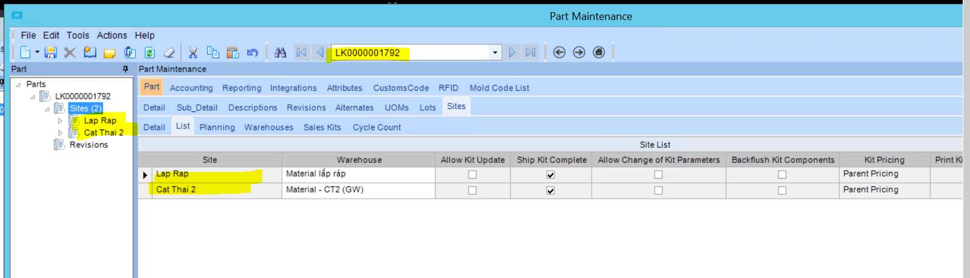970x278 pixels.
Task: Select Cat Thai 2 in the tree
Action: [104, 133]
